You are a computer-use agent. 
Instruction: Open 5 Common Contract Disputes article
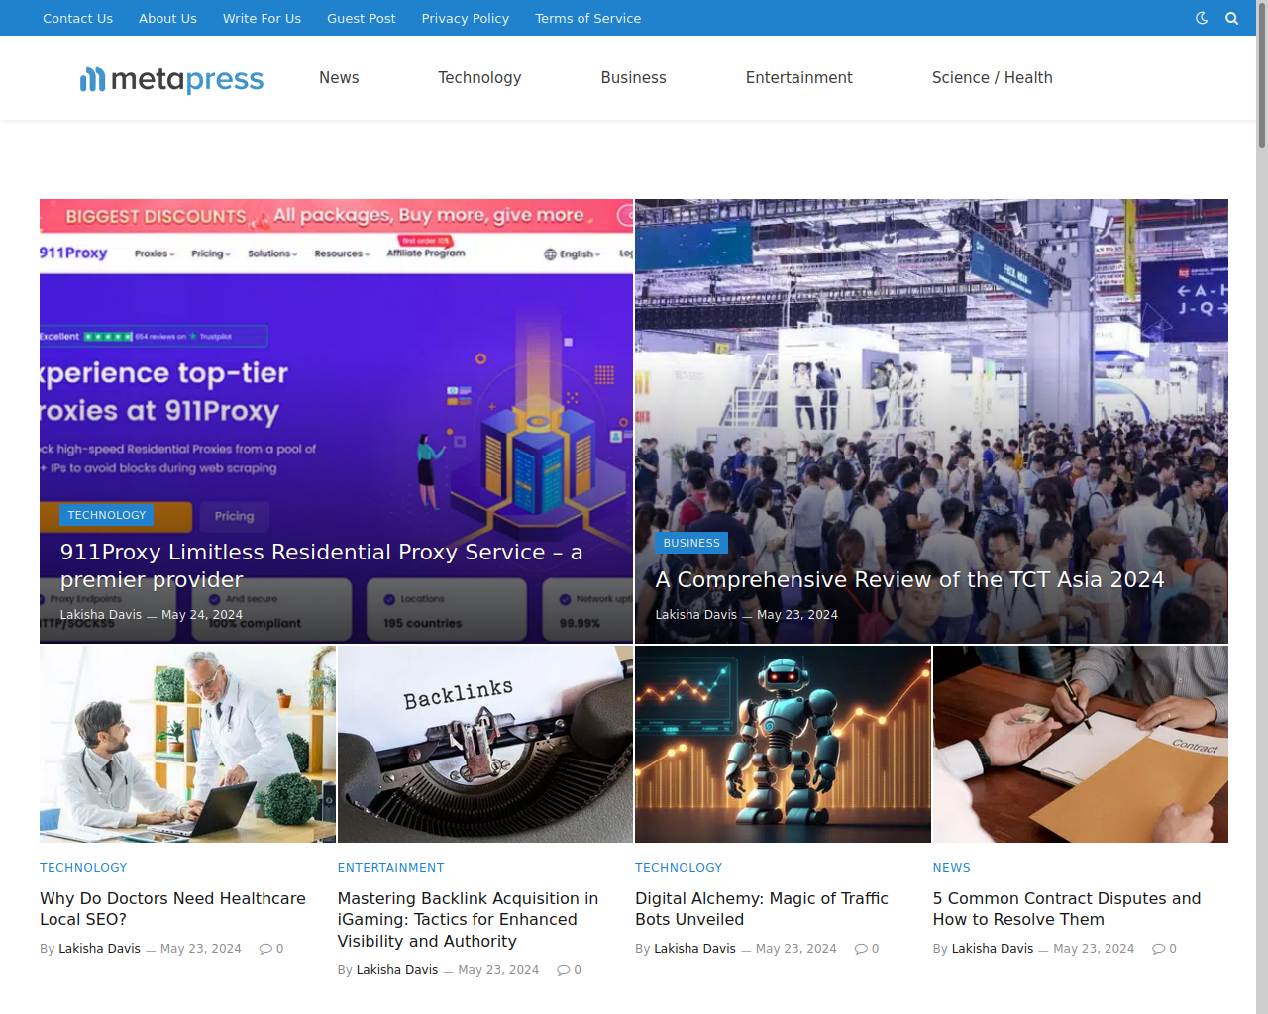click(x=1067, y=909)
